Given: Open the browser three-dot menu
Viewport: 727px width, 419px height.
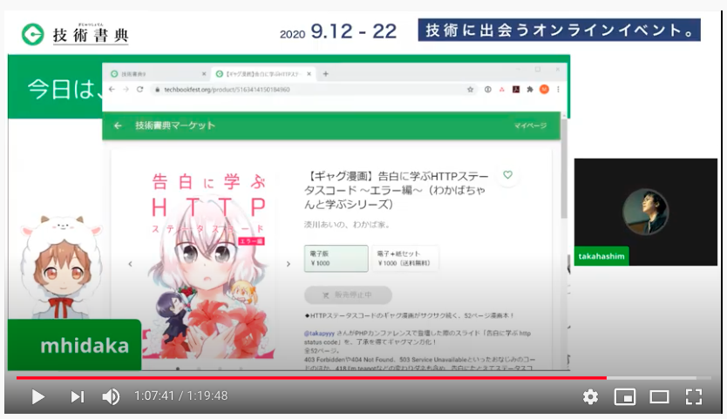Looking at the screenshot, I should (558, 90).
